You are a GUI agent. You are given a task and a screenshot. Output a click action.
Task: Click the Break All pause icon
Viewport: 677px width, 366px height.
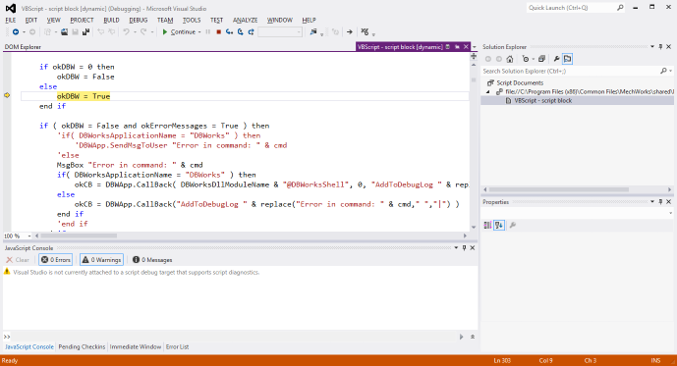pos(207,32)
